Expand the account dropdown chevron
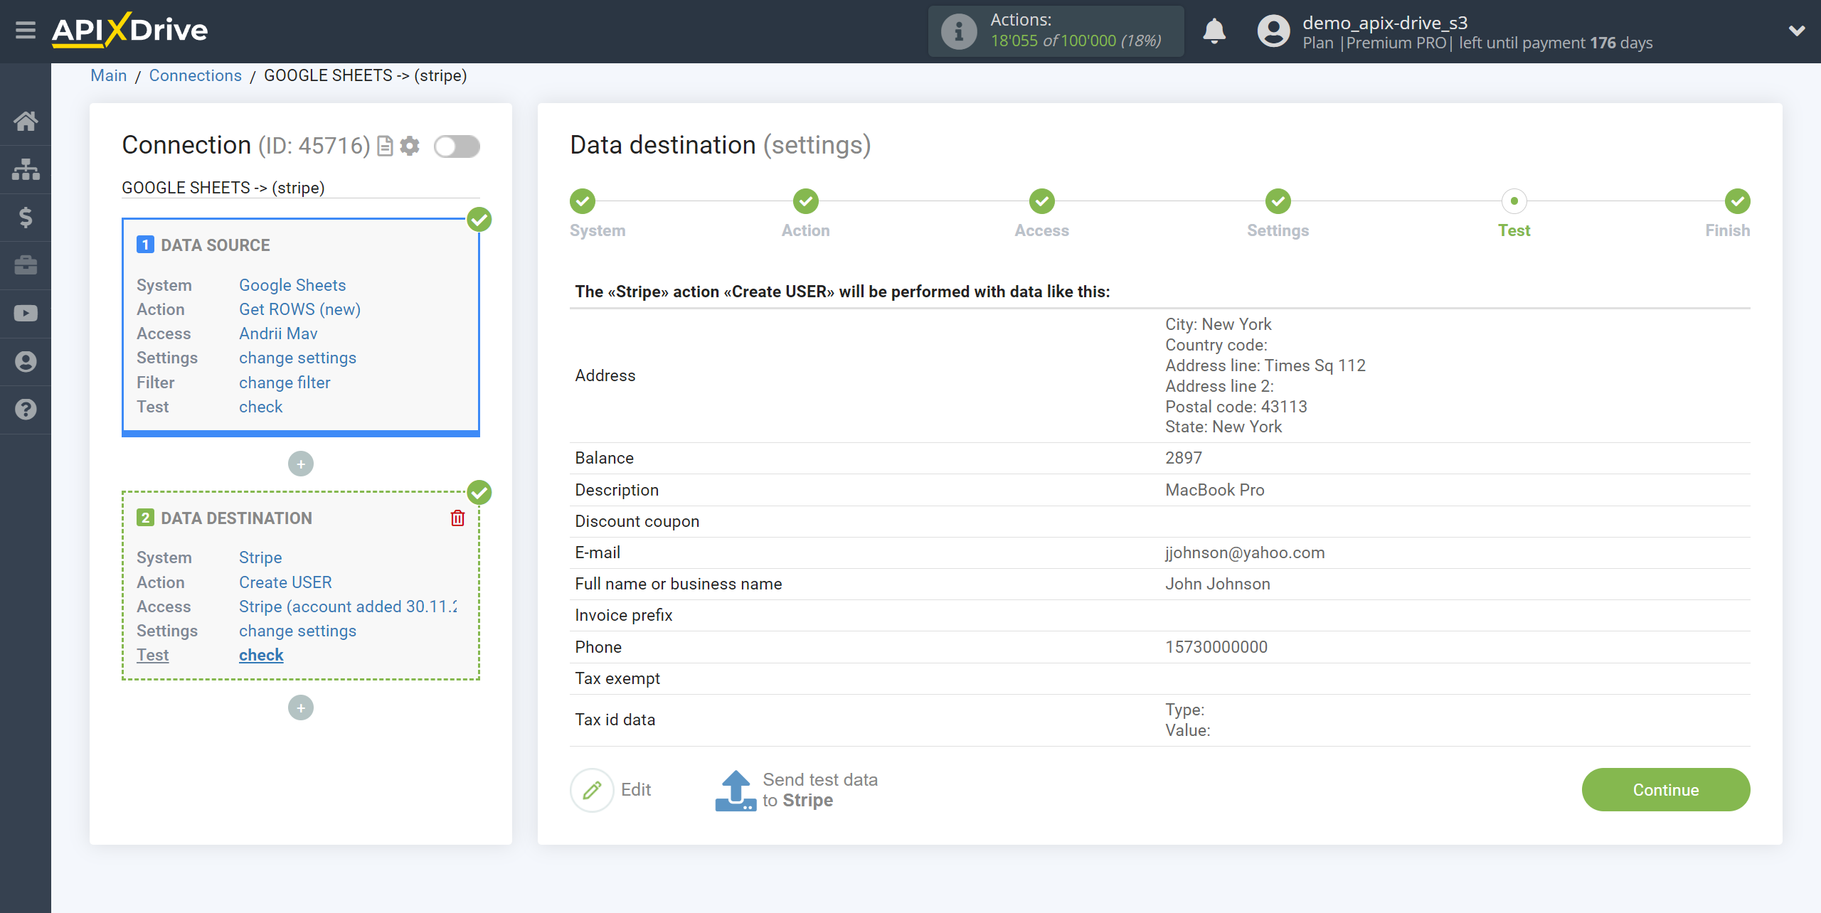This screenshot has height=913, width=1821. click(1797, 31)
